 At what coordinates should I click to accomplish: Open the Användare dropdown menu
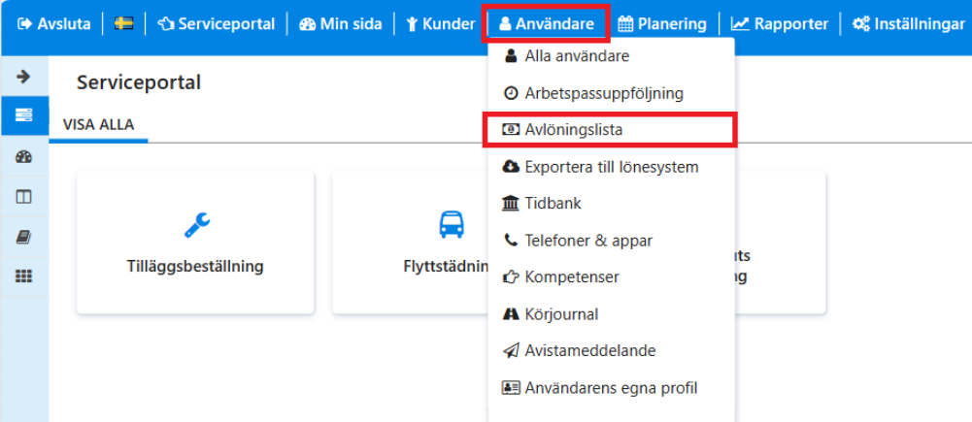[547, 24]
